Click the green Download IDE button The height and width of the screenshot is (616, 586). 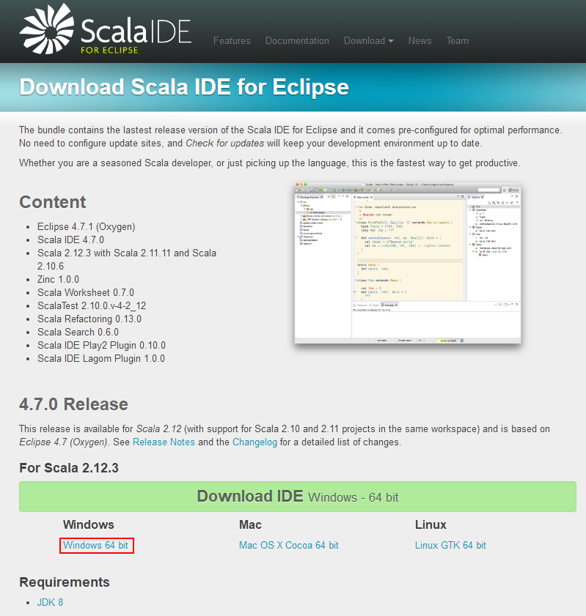(297, 497)
